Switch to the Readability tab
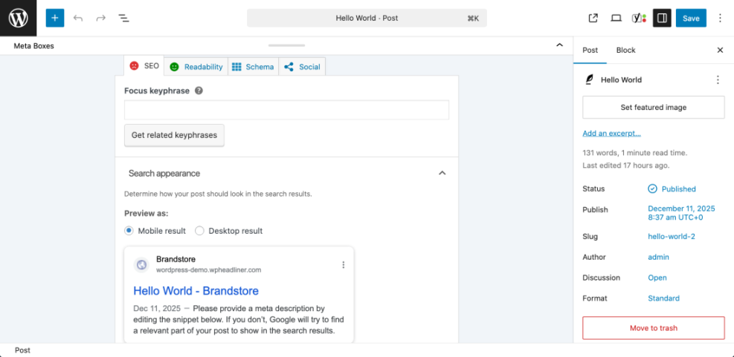The height and width of the screenshot is (357, 734). coord(196,66)
